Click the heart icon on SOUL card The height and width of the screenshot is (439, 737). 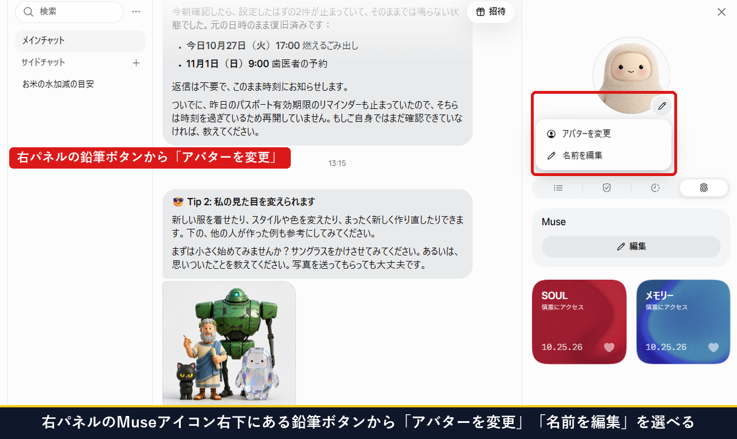(x=609, y=347)
